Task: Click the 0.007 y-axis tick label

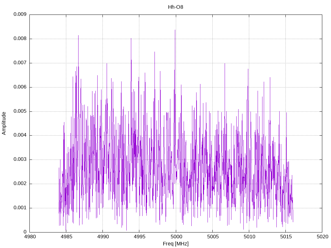Action: pyautogui.click(x=20, y=63)
